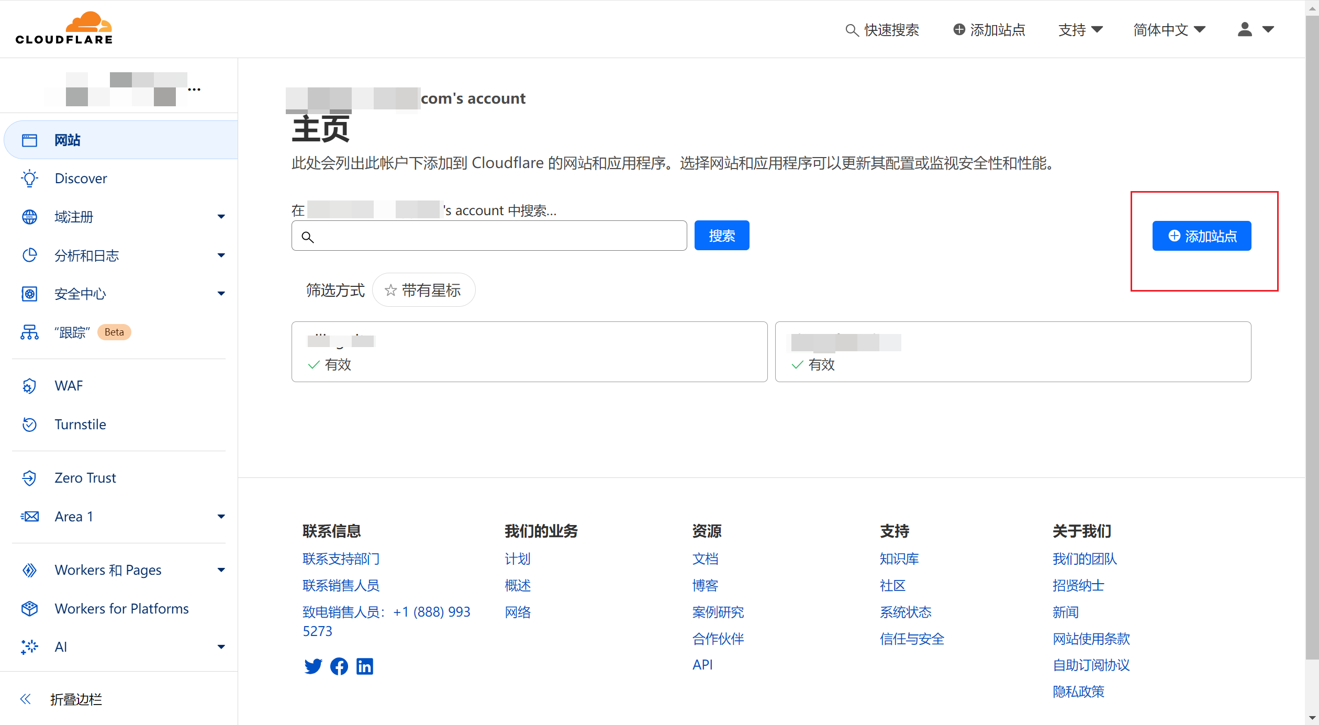Screen dimensions: 1319x725
Task: Toggle the 带有星标 starred filter
Action: (x=423, y=290)
